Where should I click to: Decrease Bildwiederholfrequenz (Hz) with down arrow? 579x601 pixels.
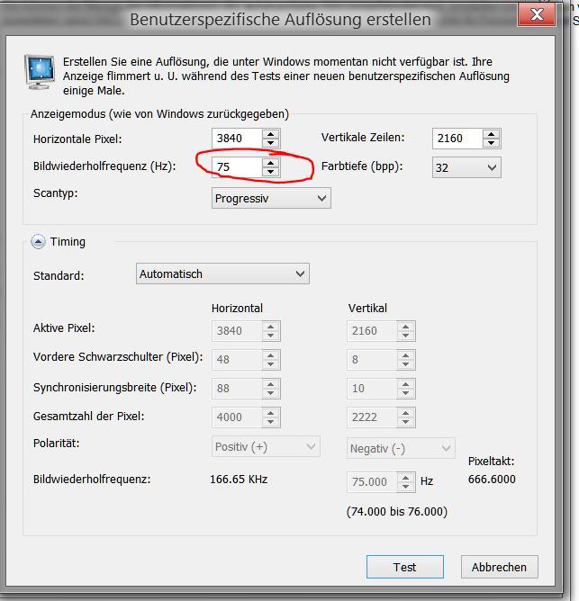click(x=271, y=172)
